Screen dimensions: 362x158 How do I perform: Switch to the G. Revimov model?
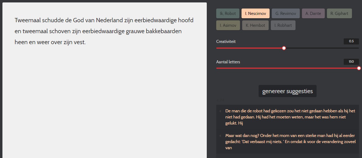pos(286,14)
